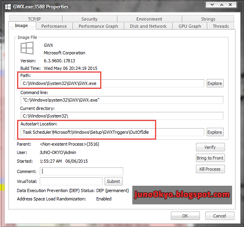
Task: Click Explore button next to Autostart Location
Action: [215, 132]
